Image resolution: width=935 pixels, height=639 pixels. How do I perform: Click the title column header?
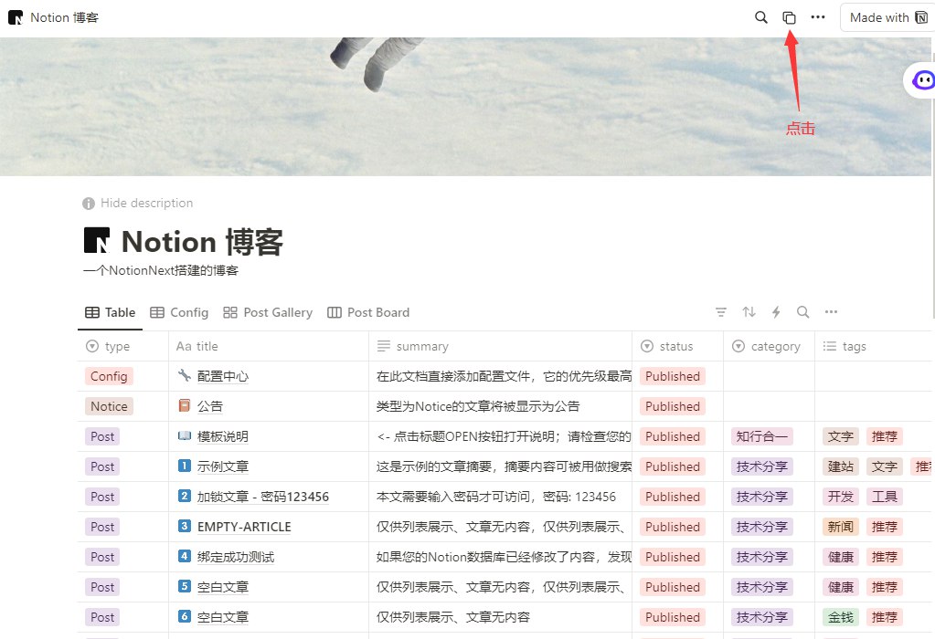[269, 346]
